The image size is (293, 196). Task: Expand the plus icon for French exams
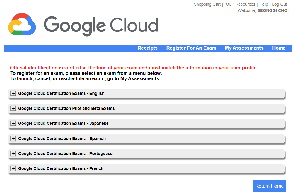click(13, 168)
